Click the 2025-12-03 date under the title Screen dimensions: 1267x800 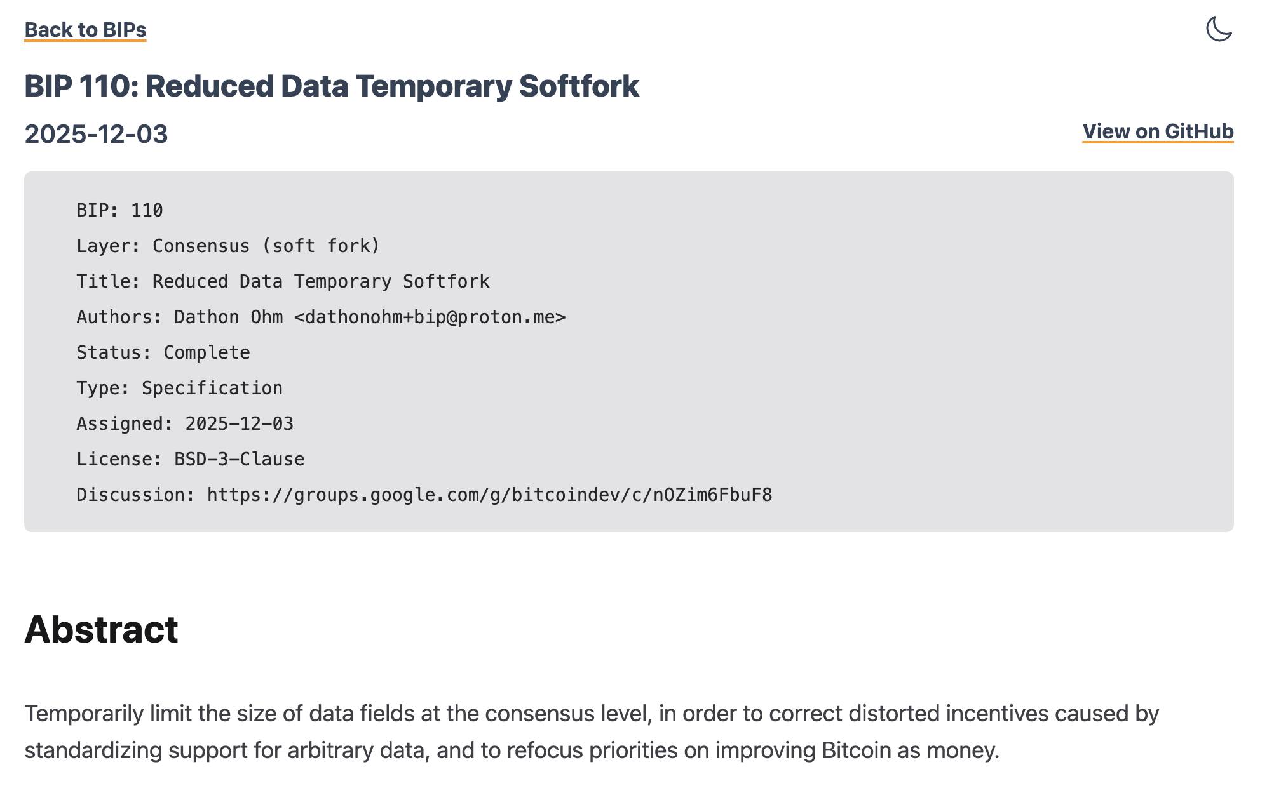pyautogui.click(x=96, y=134)
